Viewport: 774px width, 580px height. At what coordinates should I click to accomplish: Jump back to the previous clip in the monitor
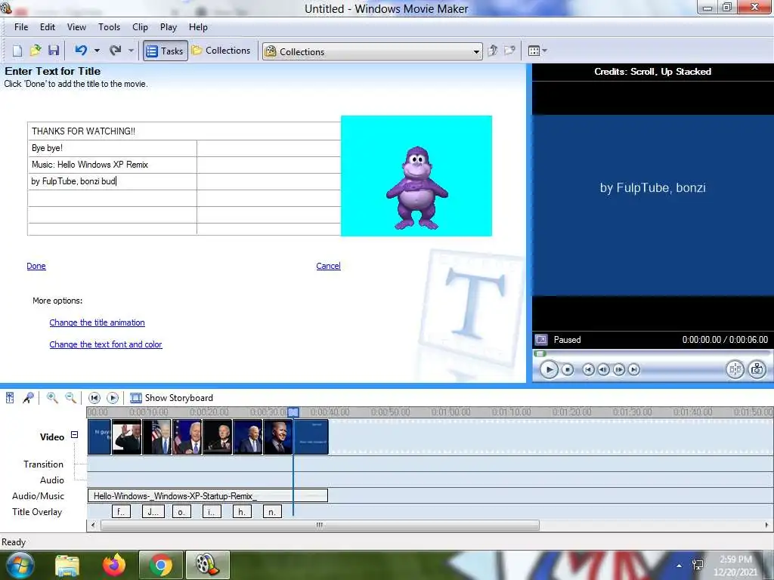(588, 370)
